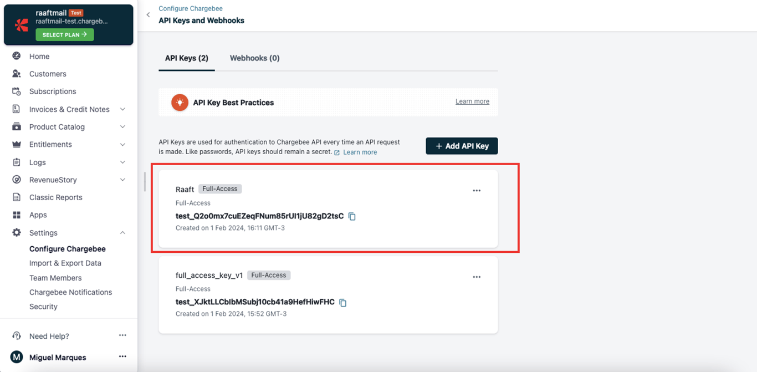
Task: Click the Classic Reports document icon
Action: 17,197
